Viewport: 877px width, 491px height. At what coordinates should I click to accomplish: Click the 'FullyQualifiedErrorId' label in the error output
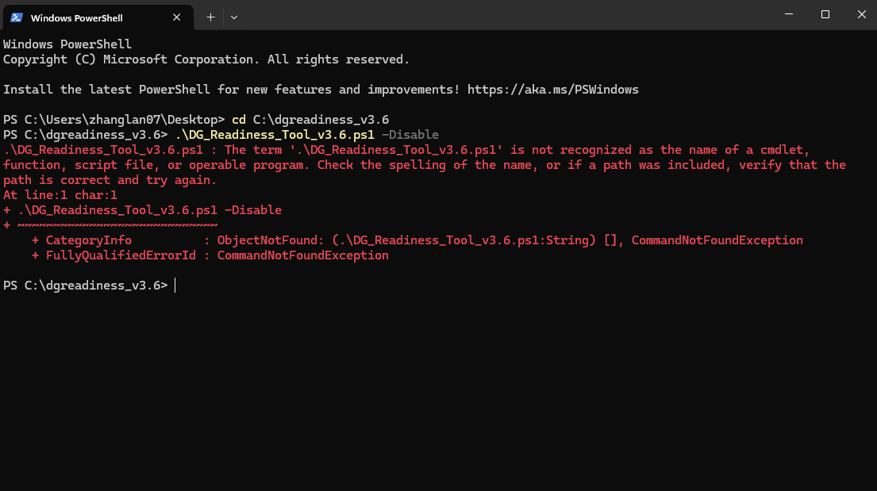click(x=121, y=255)
